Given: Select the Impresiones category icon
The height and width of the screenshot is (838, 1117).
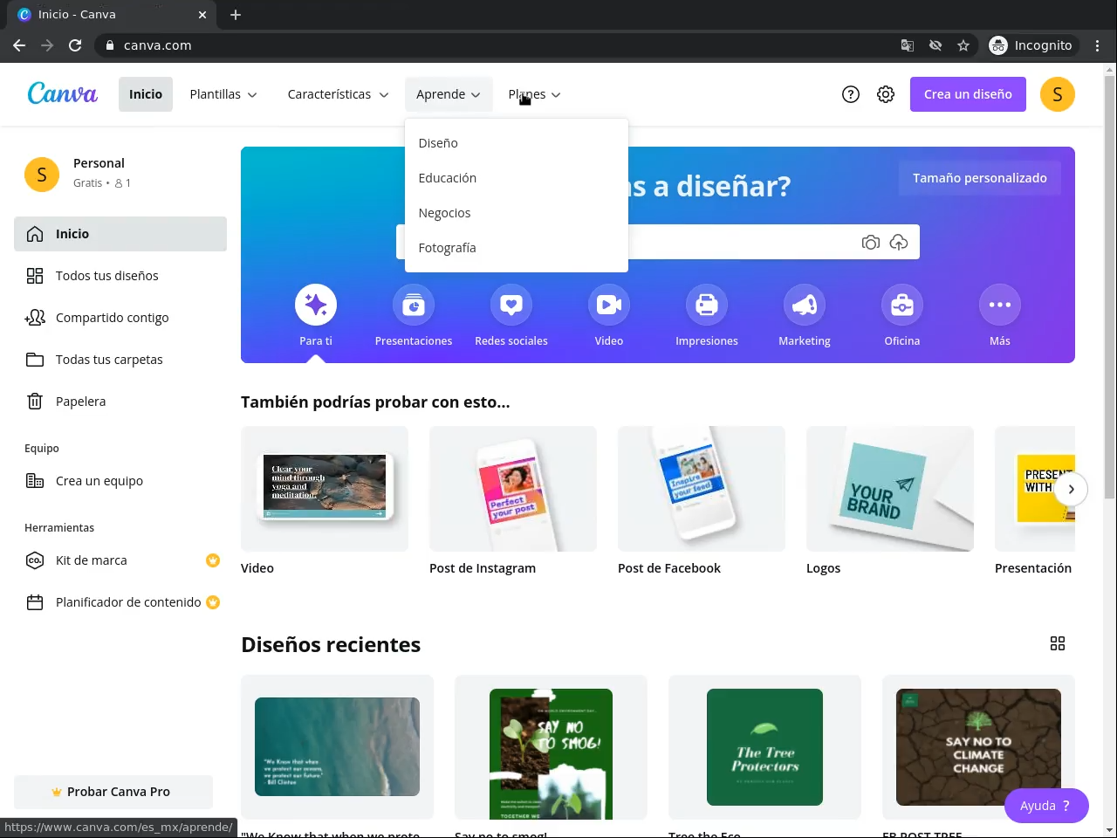Looking at the screenshot, I should 707,305.
